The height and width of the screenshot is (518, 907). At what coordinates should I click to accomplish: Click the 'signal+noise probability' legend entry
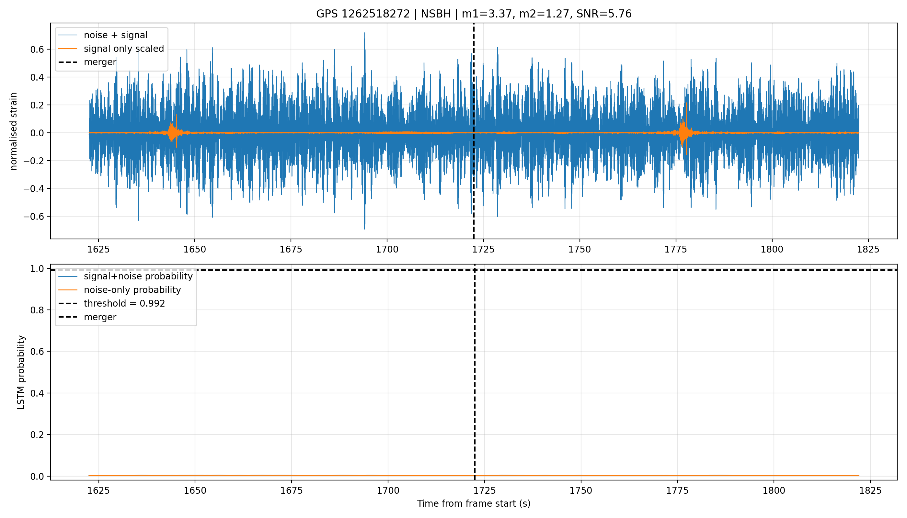(125, 276)
